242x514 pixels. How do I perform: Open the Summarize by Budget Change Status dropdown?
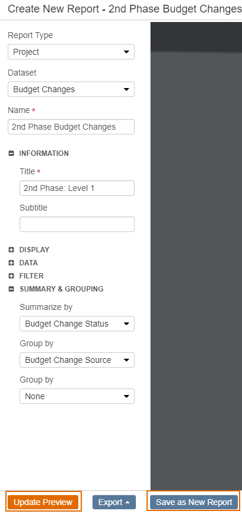[x=77, y=324]
